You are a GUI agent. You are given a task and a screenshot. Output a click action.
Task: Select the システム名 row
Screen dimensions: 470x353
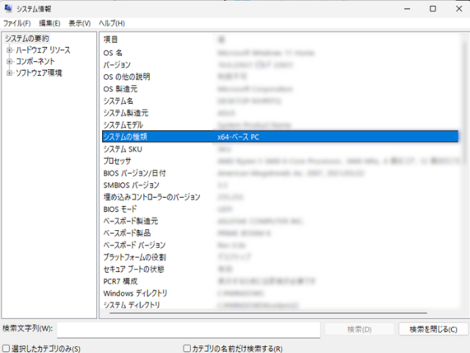click(280, 101)
